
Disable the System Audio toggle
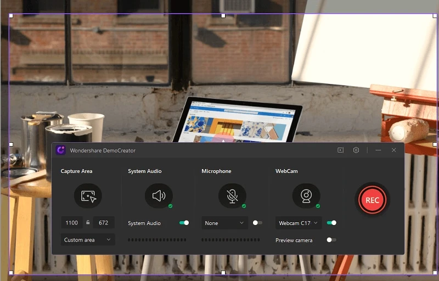[x=184, y=223]
